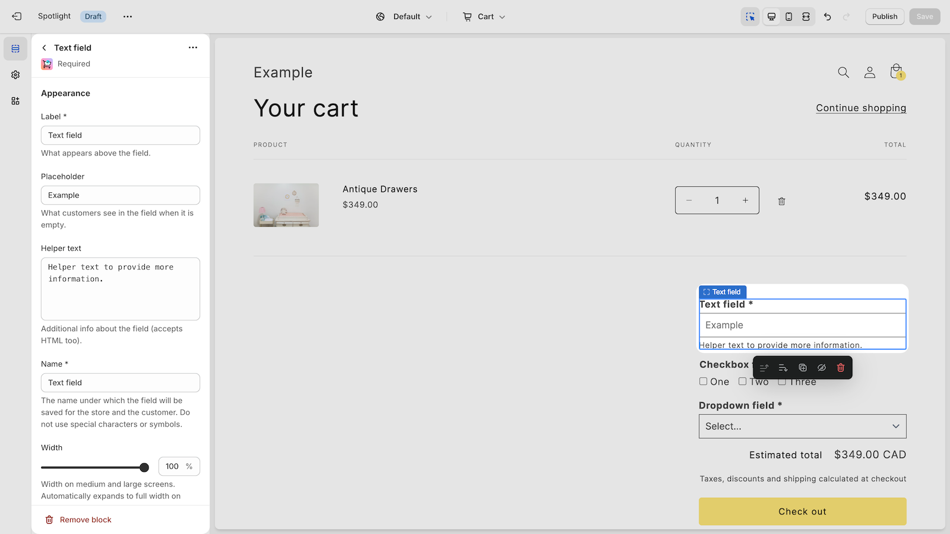Switch to mobile preview

tap(788, 17)
